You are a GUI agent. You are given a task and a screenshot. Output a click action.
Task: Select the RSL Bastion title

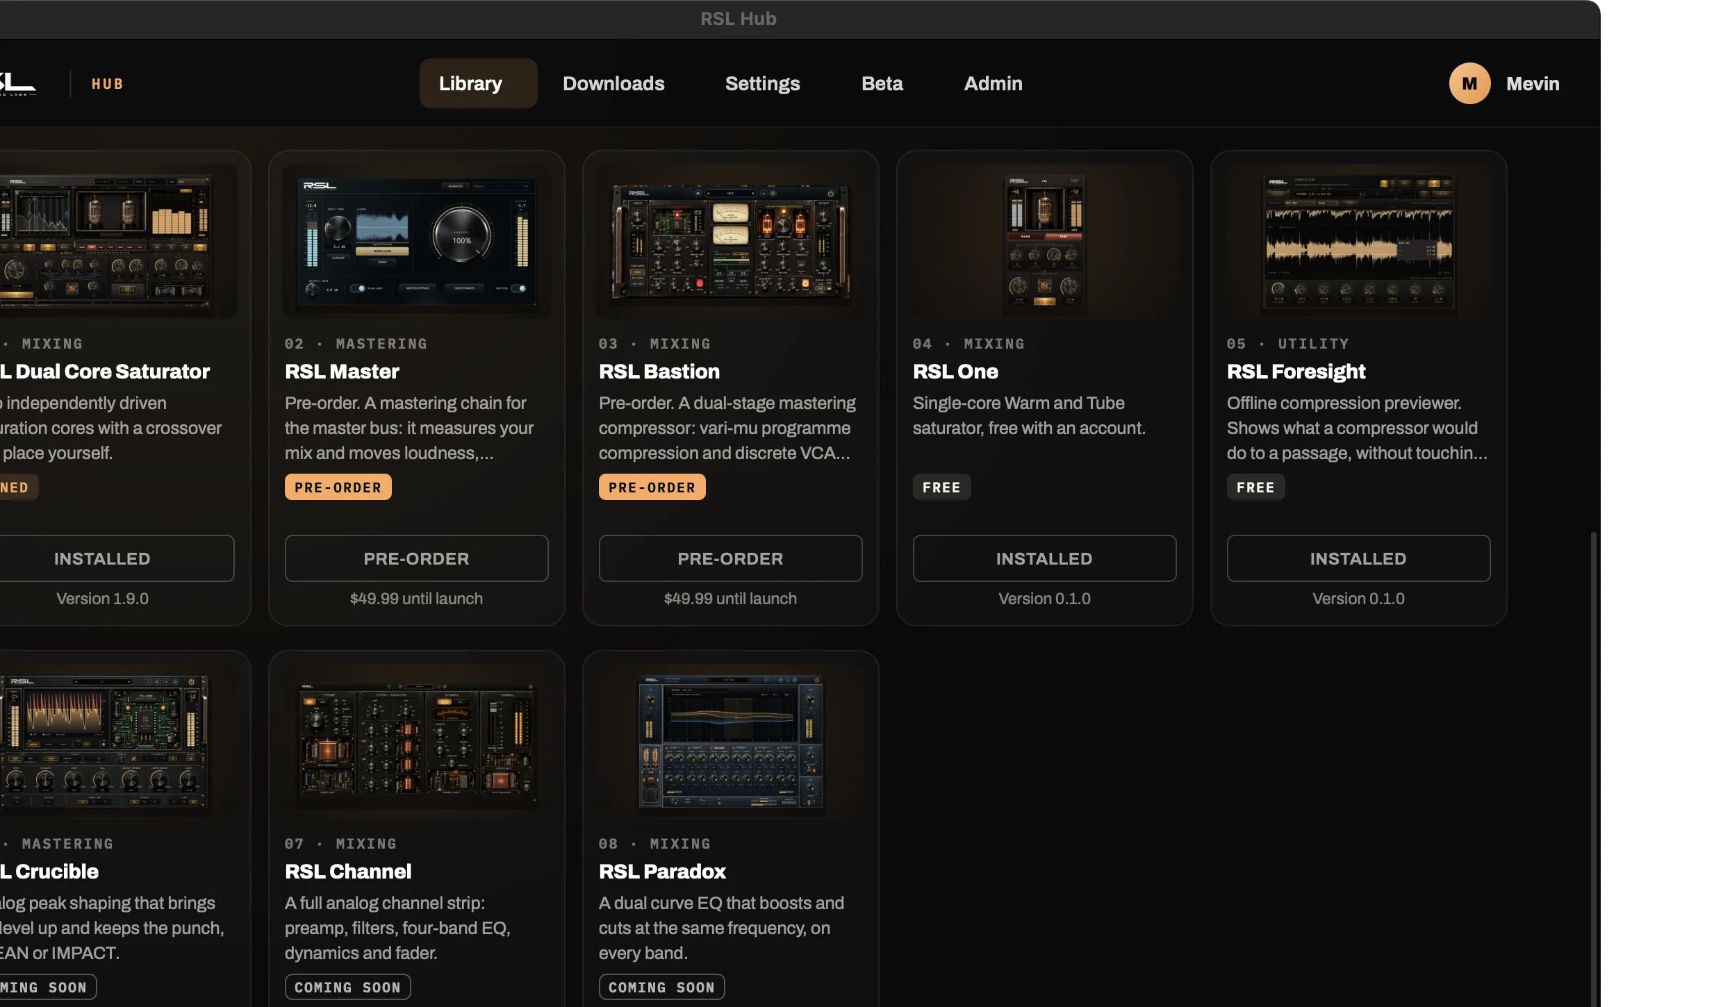point(659,372)
